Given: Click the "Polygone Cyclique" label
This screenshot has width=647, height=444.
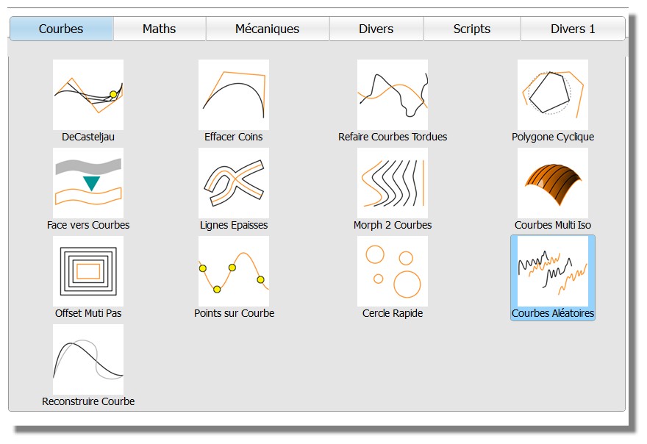Looking at the screenshot, I should click(552, 137).
